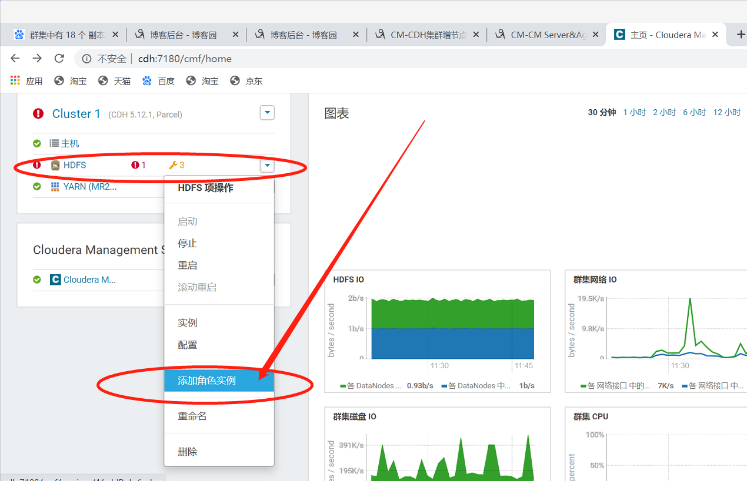747x481 pixels.
Task: Collapse the HDFS actions dropdown arrow
Action: (268, 166)
